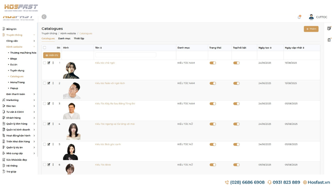Open three-dot menu for row 3
The width and height of the screenshot is (334, 188).
point(53,104)
